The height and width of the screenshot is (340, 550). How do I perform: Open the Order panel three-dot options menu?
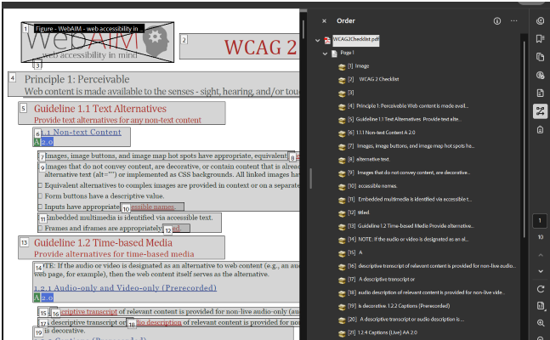pyautogui.click(x=513, y=21)
